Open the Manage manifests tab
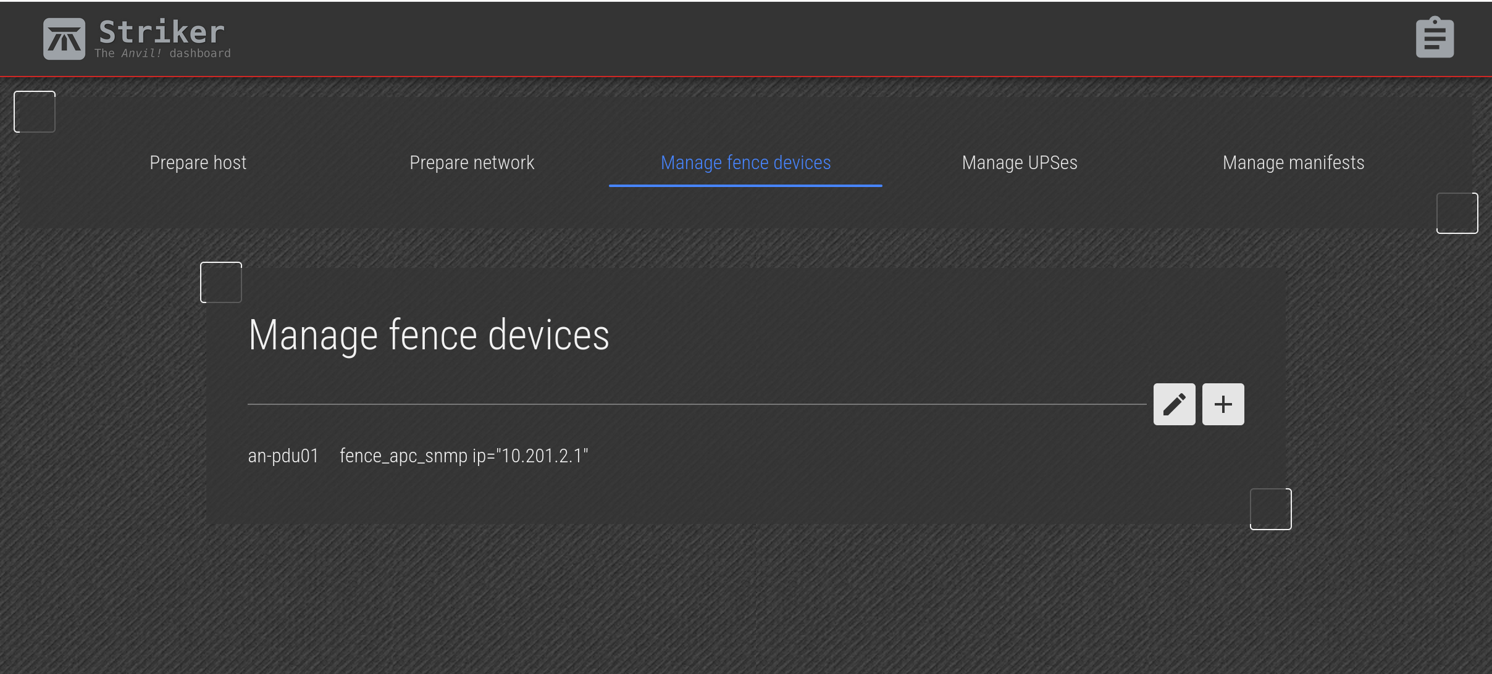Screen dimensions: 1492x674 (x=1293, y=162)
